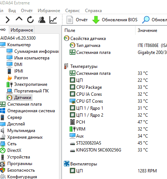Image resolution: width=167 pixels, height=179 pixels.
Task: Open the Сервис menu
Action: tap(73, 11)
